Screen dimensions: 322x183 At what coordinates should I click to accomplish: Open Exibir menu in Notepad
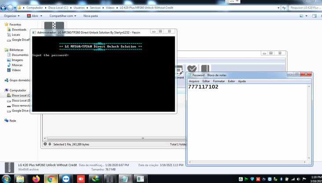tap(231, 81)
